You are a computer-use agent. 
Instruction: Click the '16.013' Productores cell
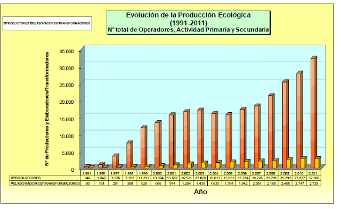(x=215, y=178)
